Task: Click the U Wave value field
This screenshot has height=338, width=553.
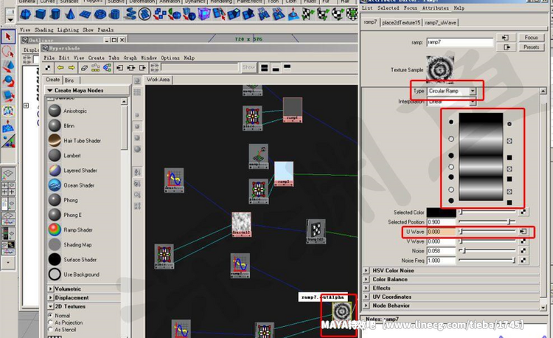Action: pos(441,232)
